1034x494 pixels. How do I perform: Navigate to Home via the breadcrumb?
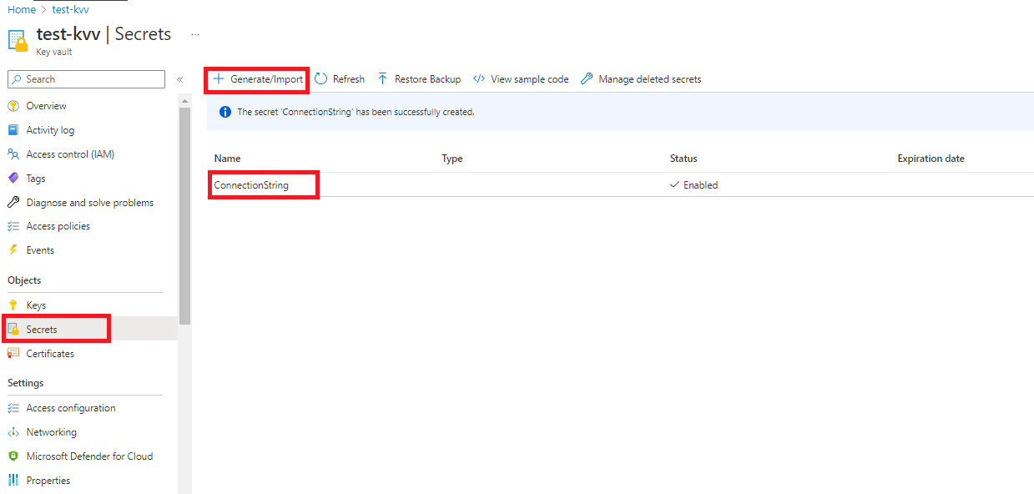click(x=21, y=9)
